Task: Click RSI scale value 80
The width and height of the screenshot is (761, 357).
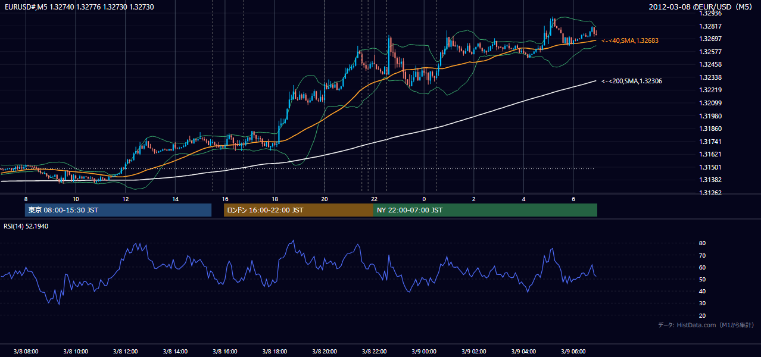Action: coord(702,243)
